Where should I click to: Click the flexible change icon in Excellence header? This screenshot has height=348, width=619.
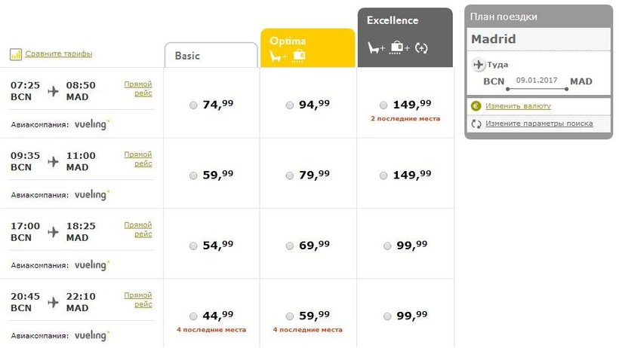click(x=421, y=48)
